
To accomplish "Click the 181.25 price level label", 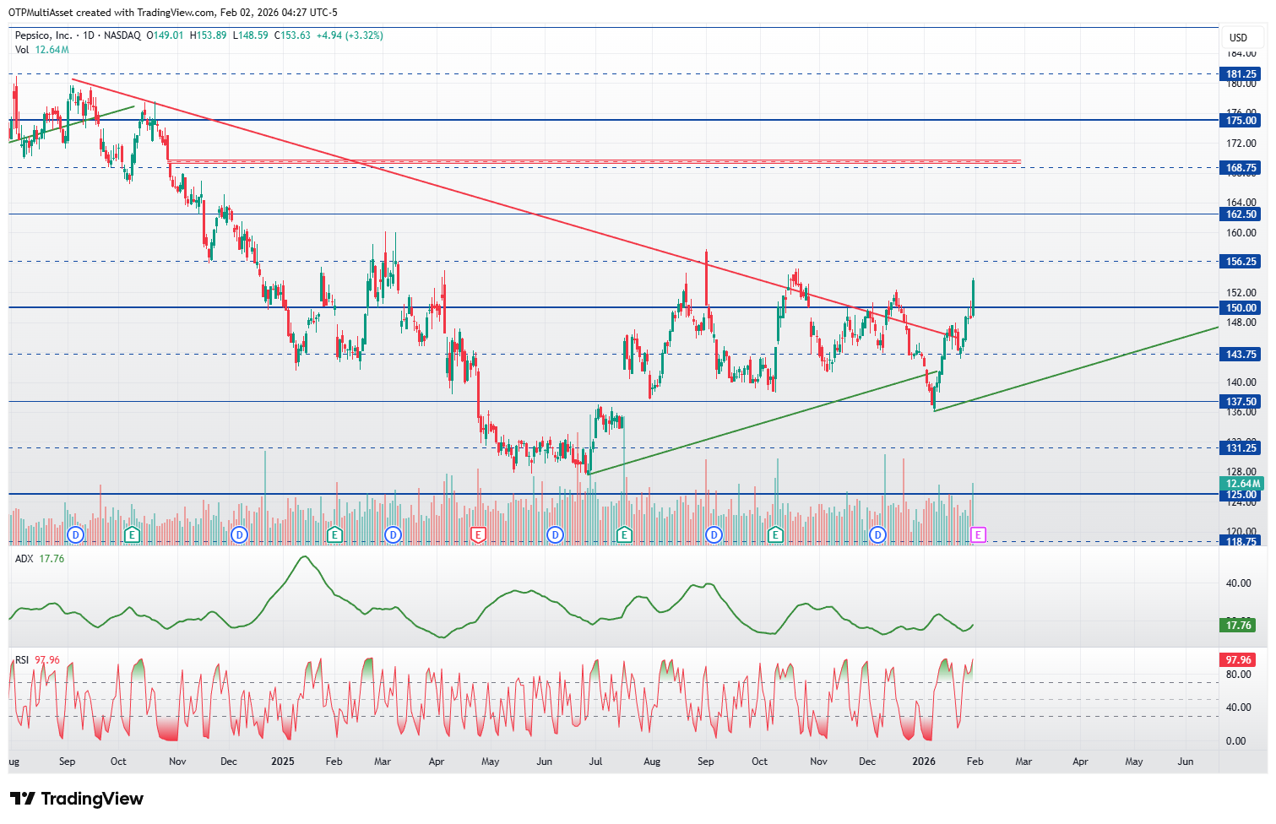I will 1241,74.
